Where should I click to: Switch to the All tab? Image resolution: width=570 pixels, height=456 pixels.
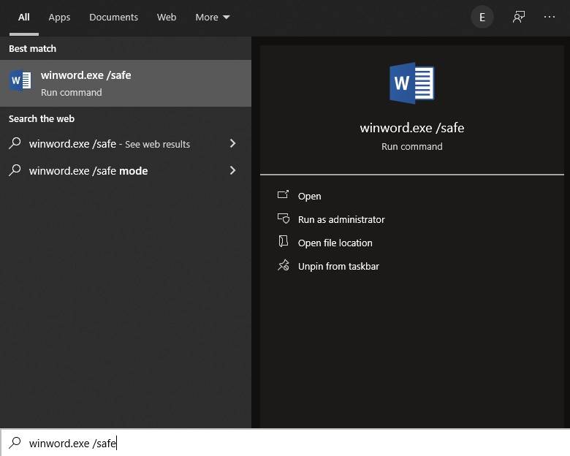point(24,17)
